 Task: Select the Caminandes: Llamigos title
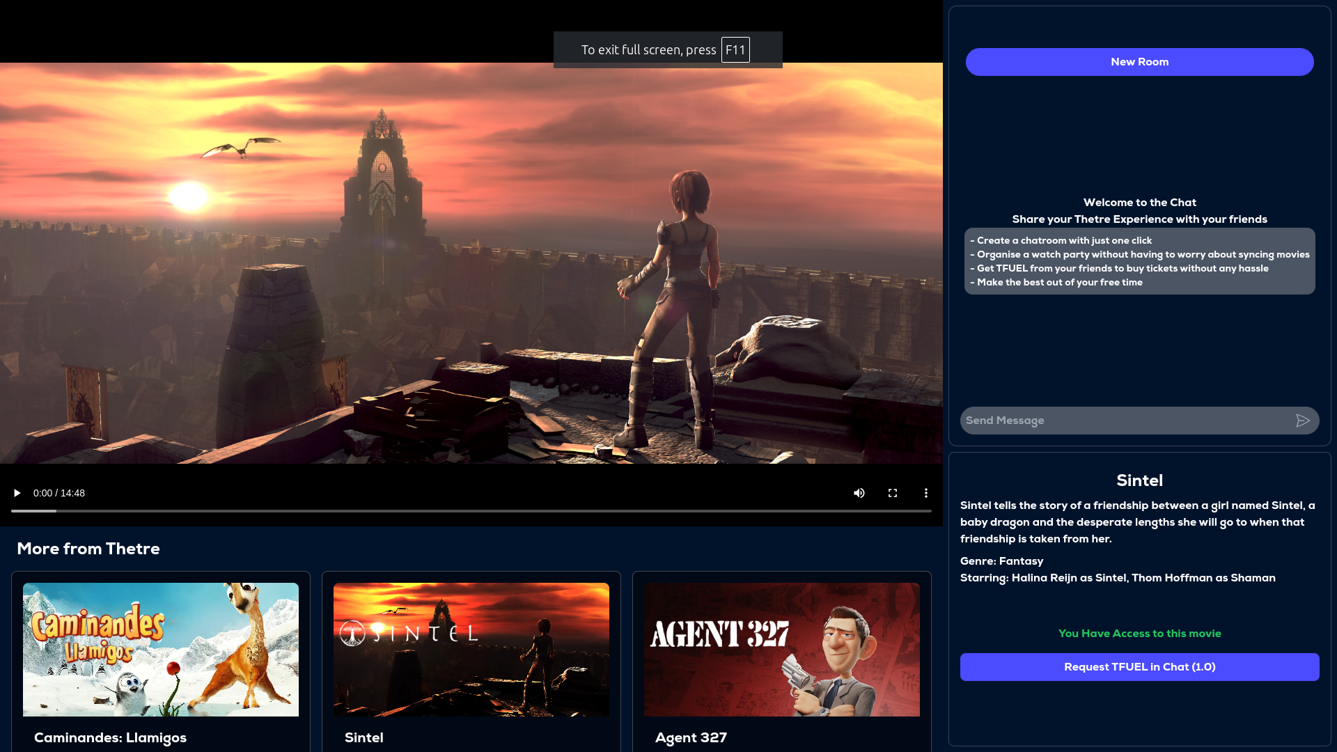click(110, 737)
